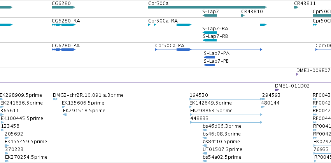
Task: Open the Cpr50Ca-RA transcript label
Action: point(163,21)
